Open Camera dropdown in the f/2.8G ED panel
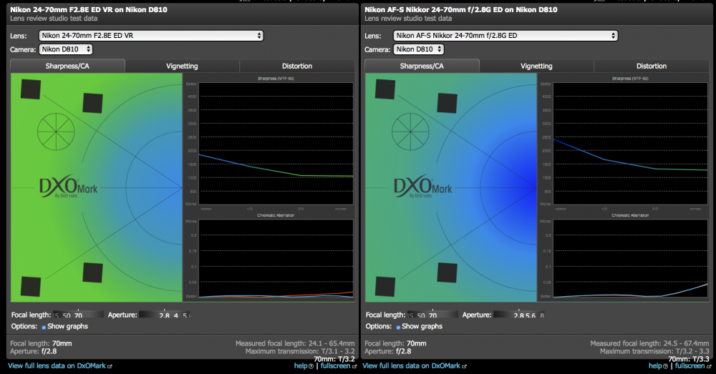 click(419, 49)
